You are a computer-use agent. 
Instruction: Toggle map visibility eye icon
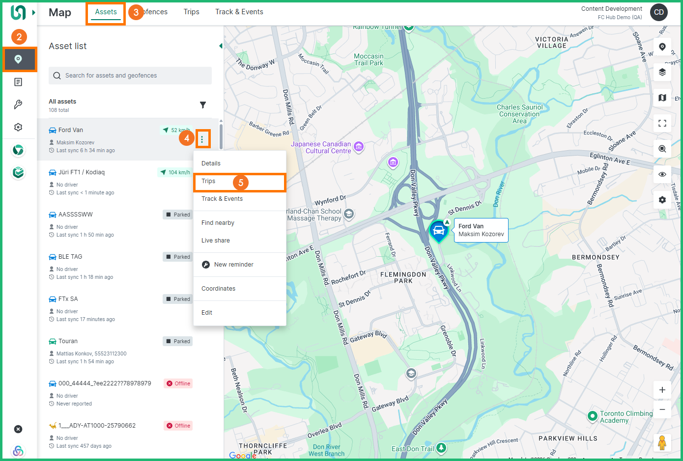pyautogui.click(x=662, y=174)
